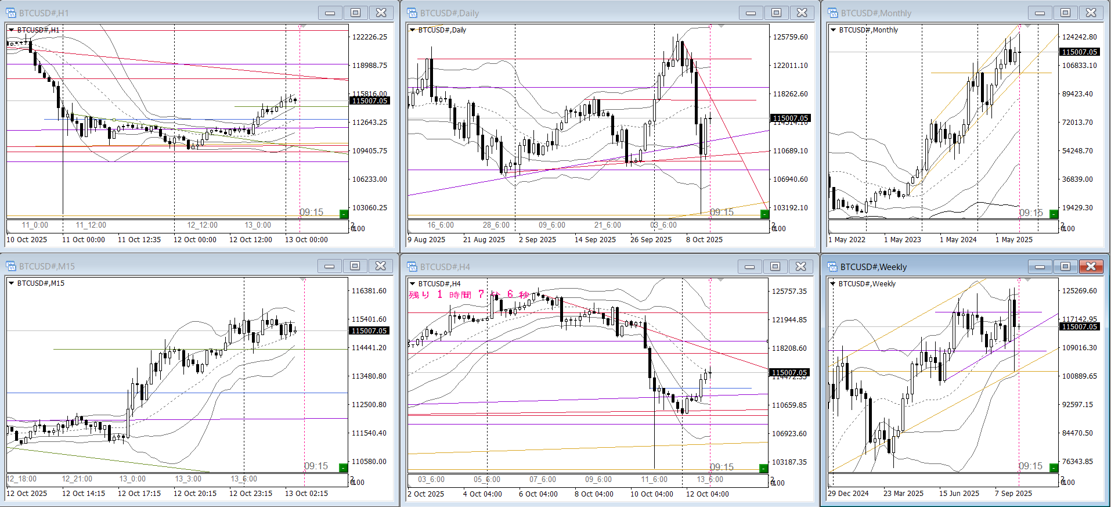Minimize the BTCUSD#,Daily chart window

point(751,13)
